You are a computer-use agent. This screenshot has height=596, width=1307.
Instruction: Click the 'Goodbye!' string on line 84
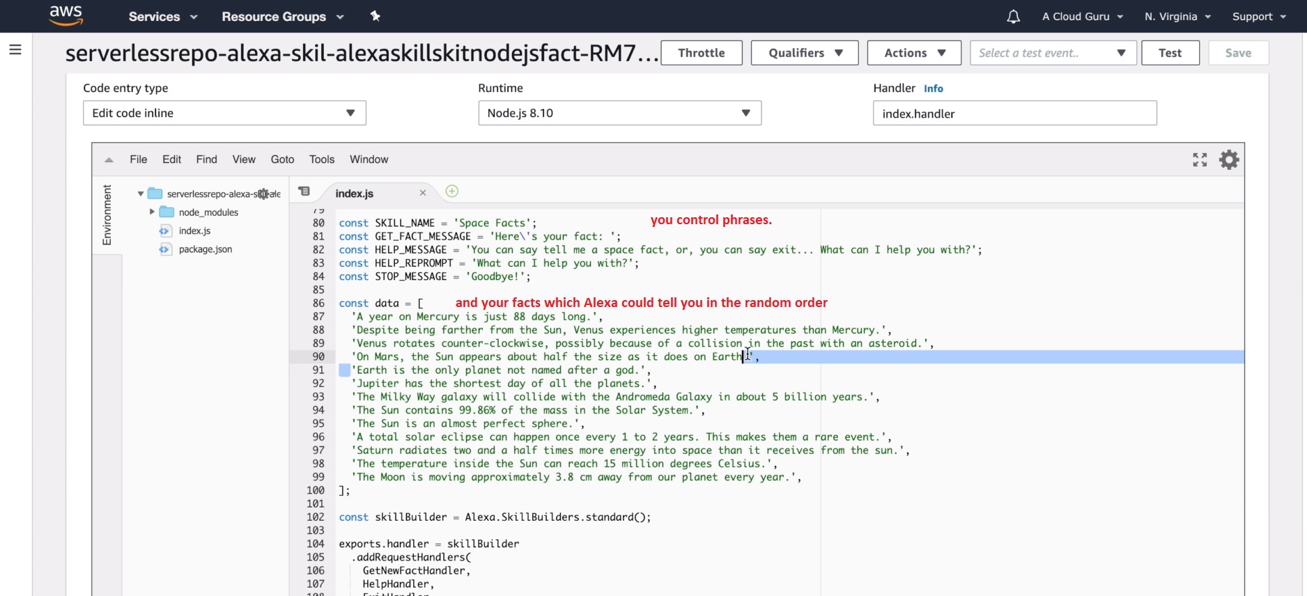click(495, 277)
